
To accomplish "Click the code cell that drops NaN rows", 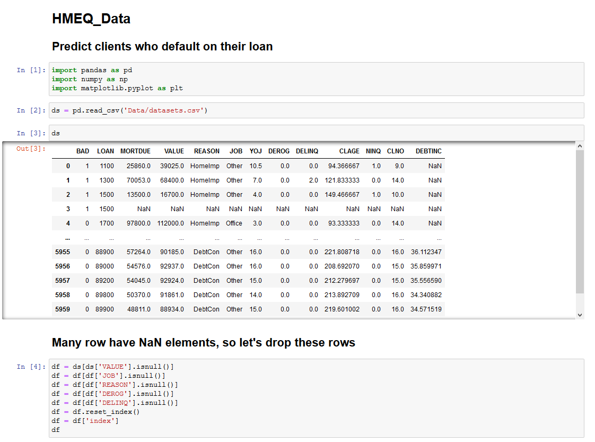I will [x=316, y=398].
